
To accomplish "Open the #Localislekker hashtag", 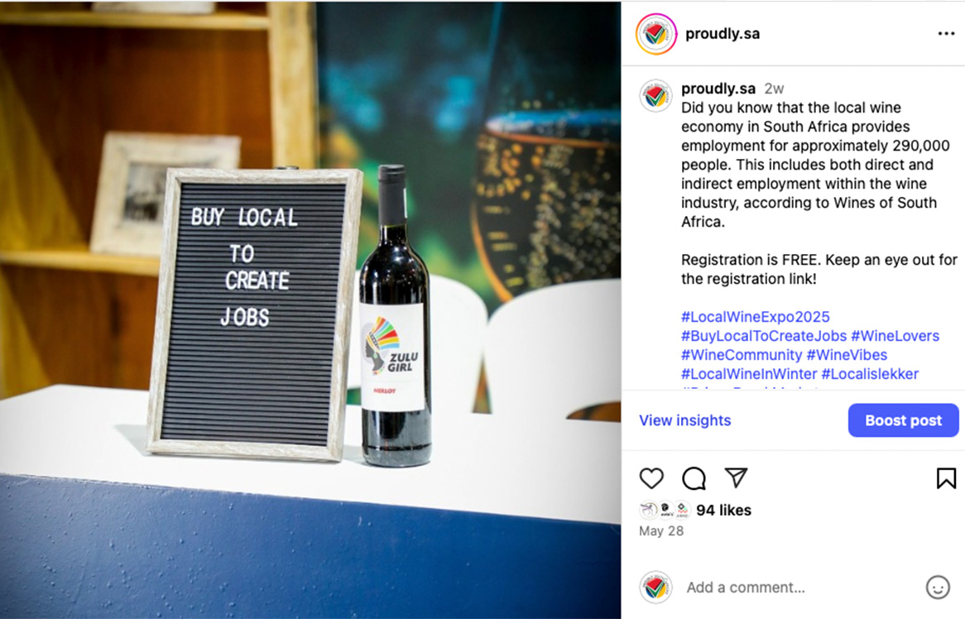I will tap(870, 374).
